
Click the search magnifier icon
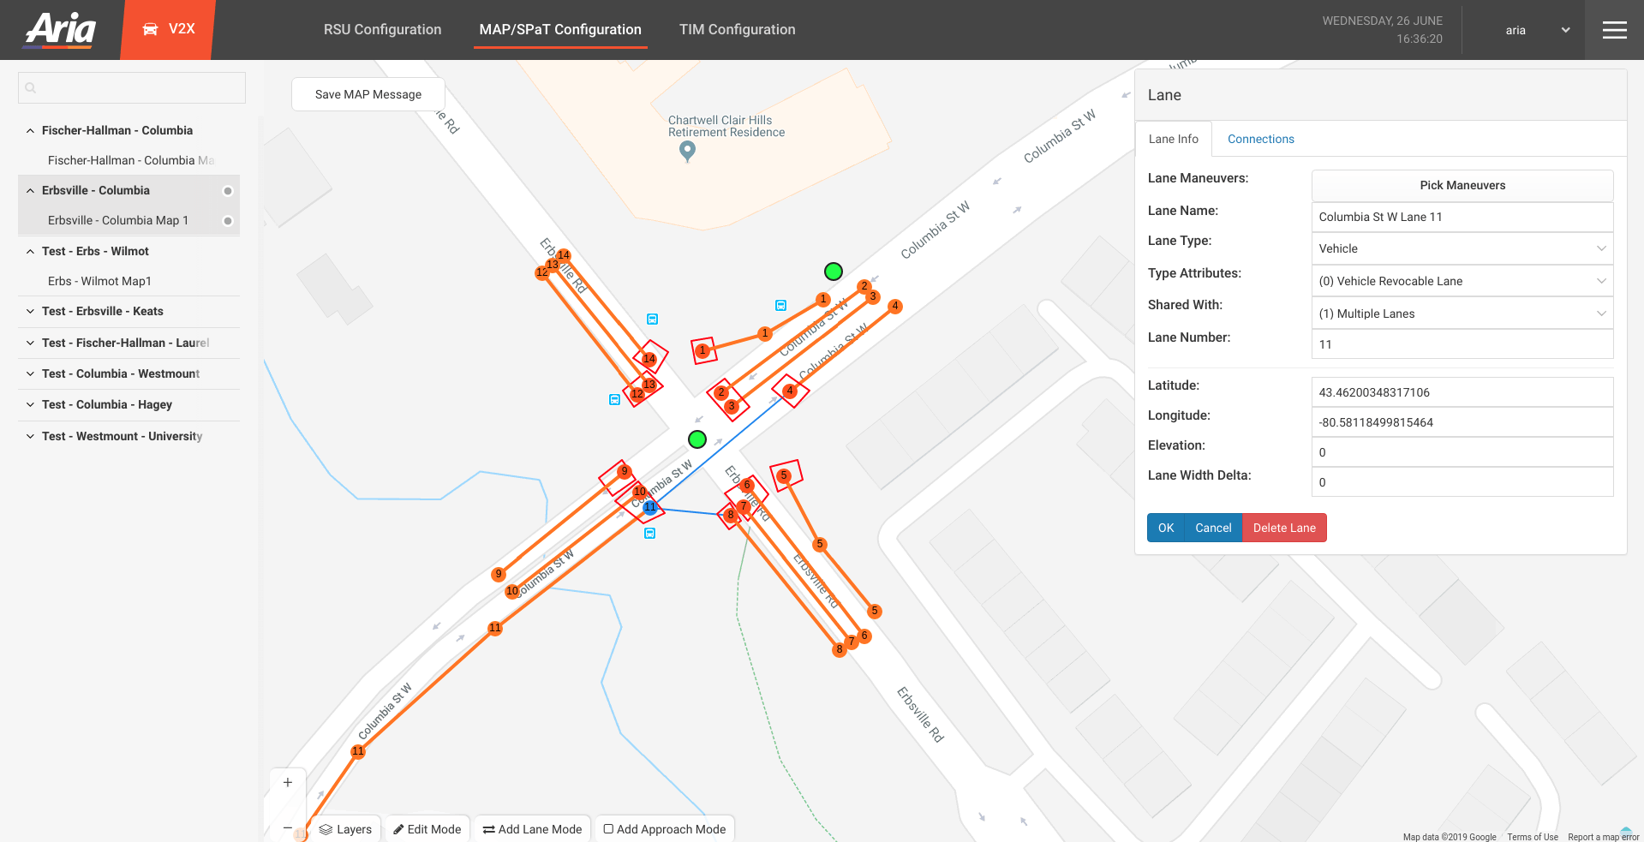31,87
